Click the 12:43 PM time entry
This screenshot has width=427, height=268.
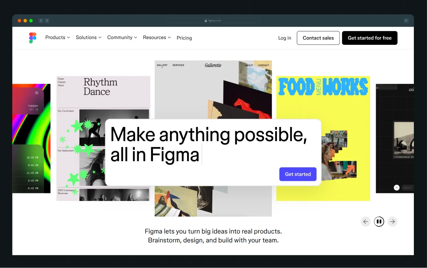pos(32,158)
